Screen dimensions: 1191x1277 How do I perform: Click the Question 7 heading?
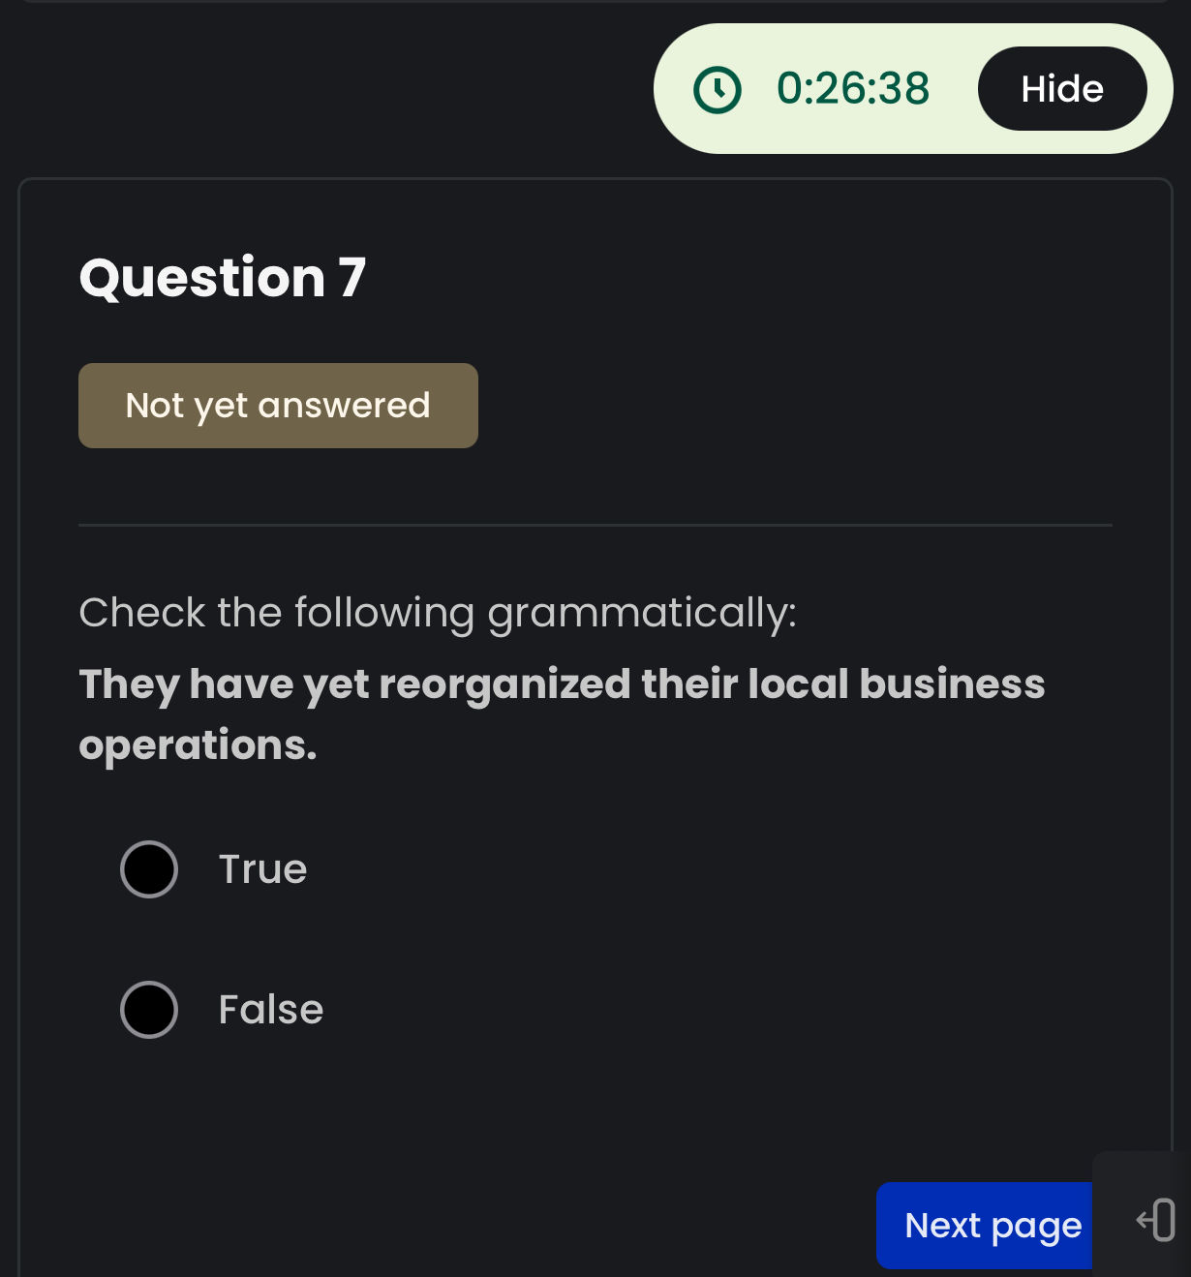point(222,278)
